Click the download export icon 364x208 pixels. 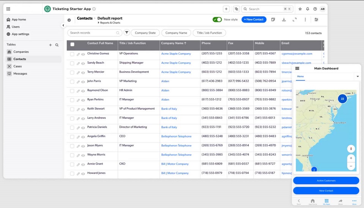click(x=284, y=20)
